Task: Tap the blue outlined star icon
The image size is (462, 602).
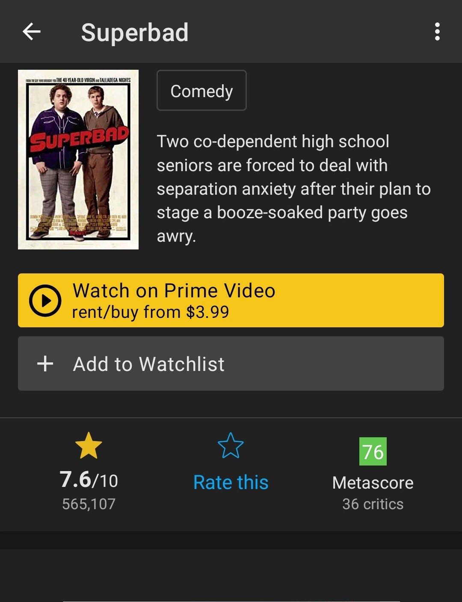Action: (x=231, y=445)
